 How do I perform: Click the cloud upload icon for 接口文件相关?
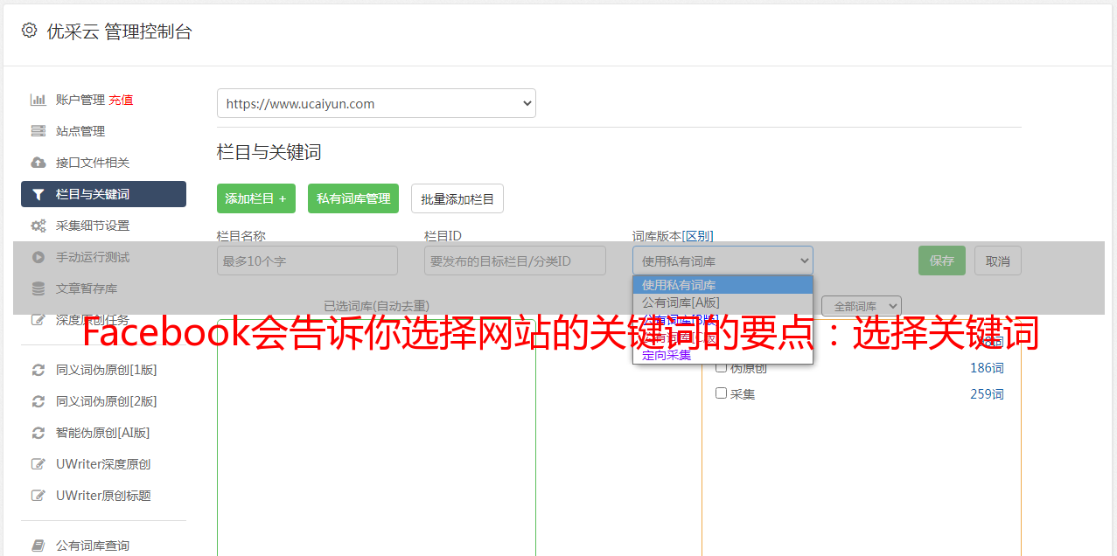click(38, 163)
